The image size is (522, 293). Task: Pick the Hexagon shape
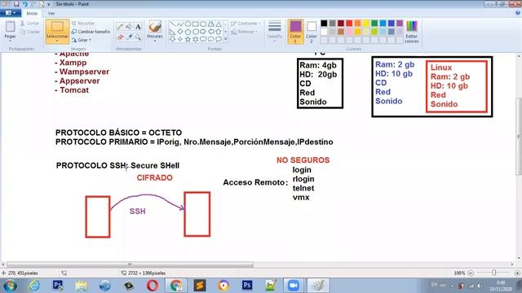[196, 32]
